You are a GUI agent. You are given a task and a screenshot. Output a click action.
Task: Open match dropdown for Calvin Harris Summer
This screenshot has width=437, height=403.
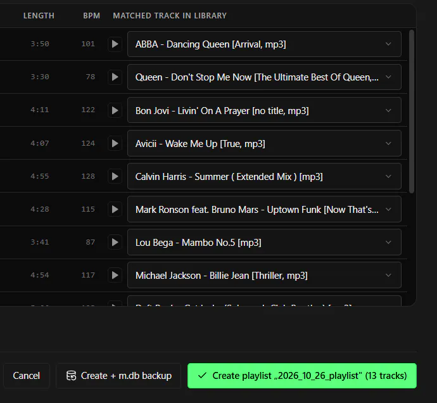264,176
